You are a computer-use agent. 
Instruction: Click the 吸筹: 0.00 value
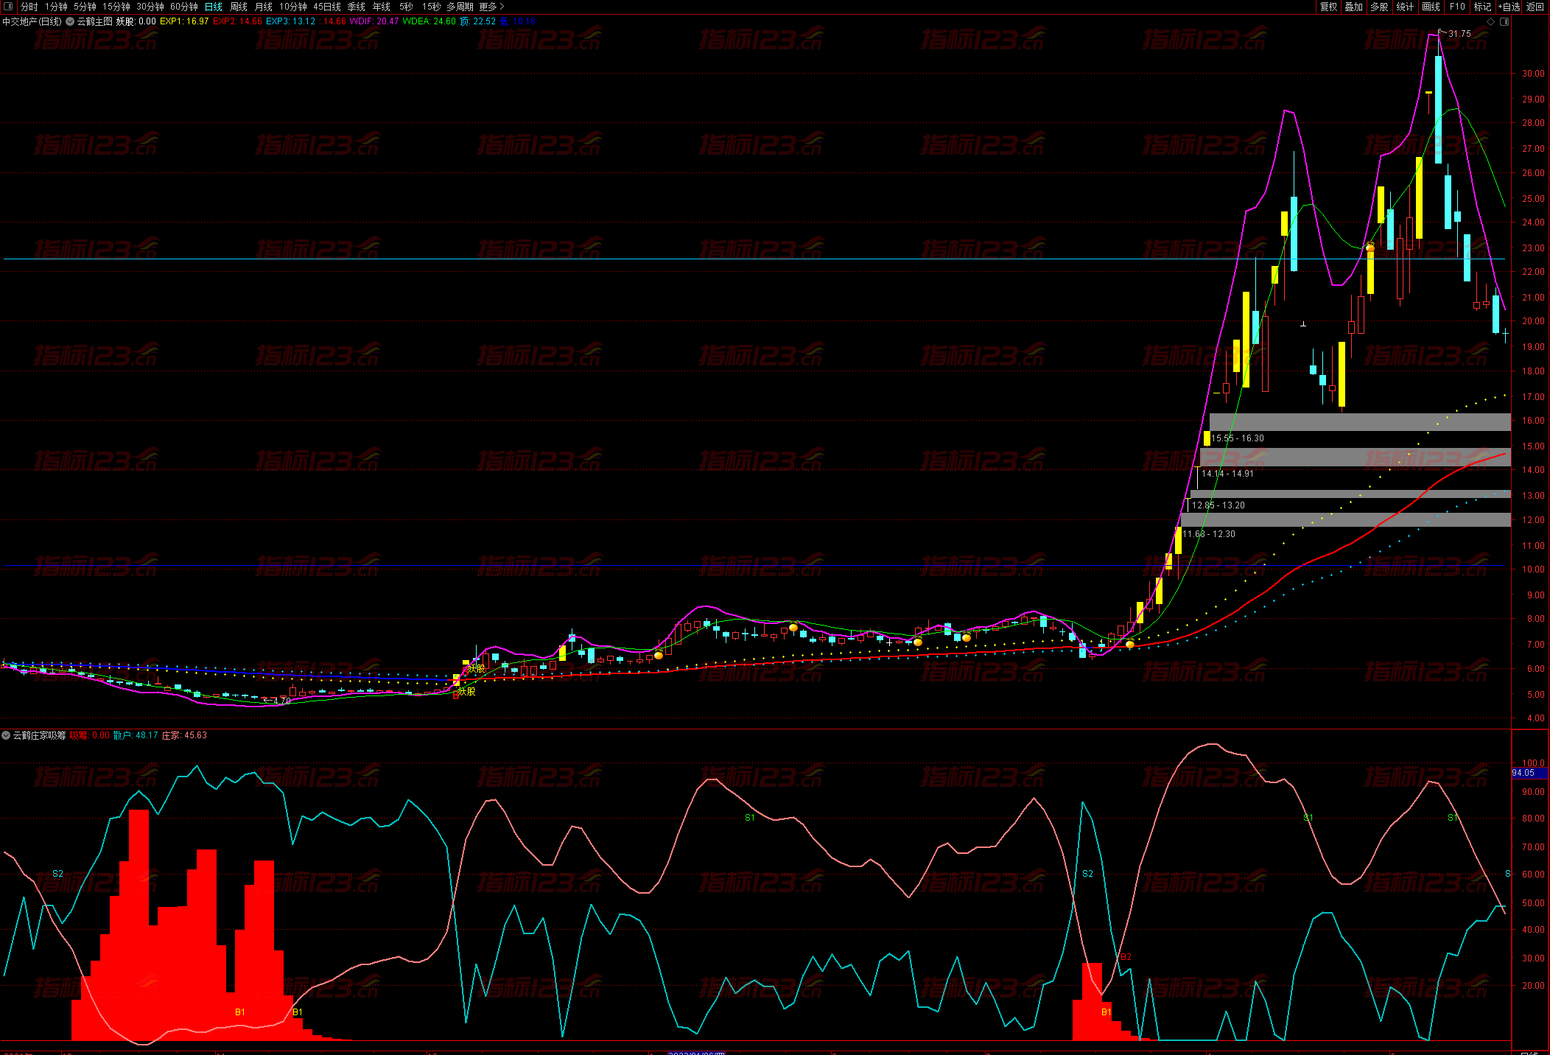(x=90, y=735)
